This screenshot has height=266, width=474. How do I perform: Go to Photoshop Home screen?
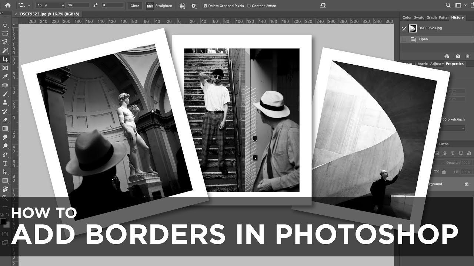[8, 6]
